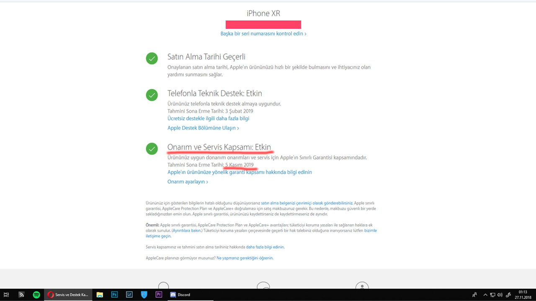Screen dimensions: 536x301
Task: Click the blue shield taskbar icon
Action: [x=144, y=295]
